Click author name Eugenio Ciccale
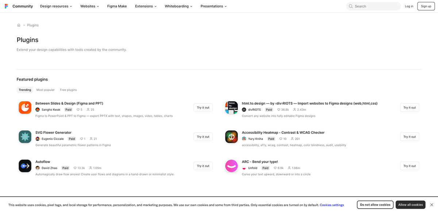The image size is (438, 213). 53,139
